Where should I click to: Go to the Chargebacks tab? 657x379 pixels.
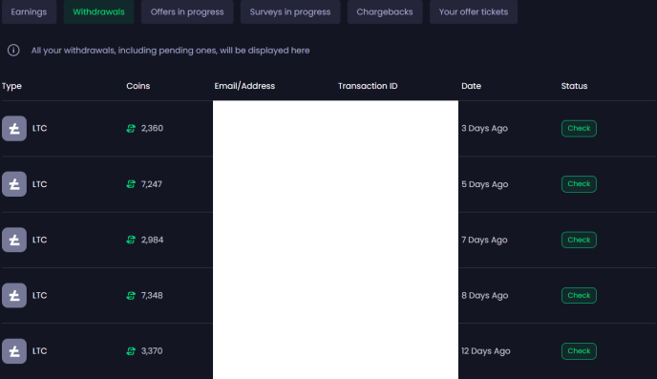coord(385,11)
